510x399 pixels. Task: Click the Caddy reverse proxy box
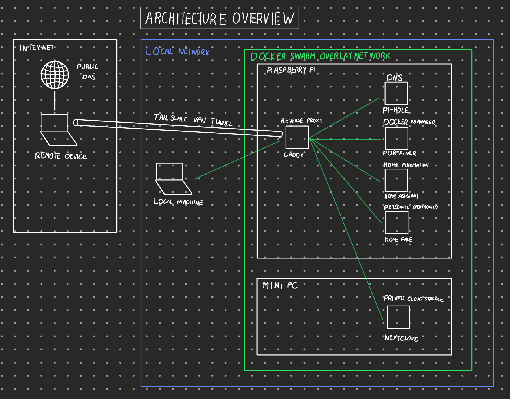[x=297, y=137]
